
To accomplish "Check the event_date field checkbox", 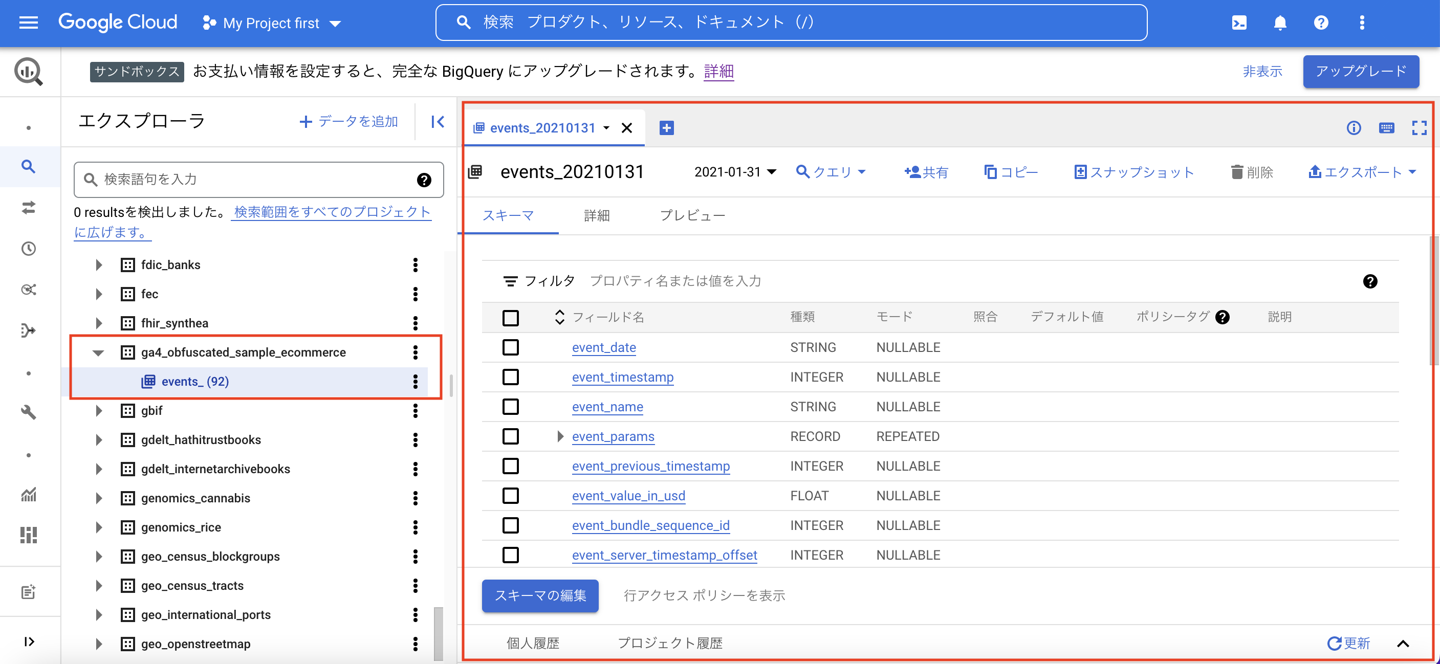I will point(510,347).
